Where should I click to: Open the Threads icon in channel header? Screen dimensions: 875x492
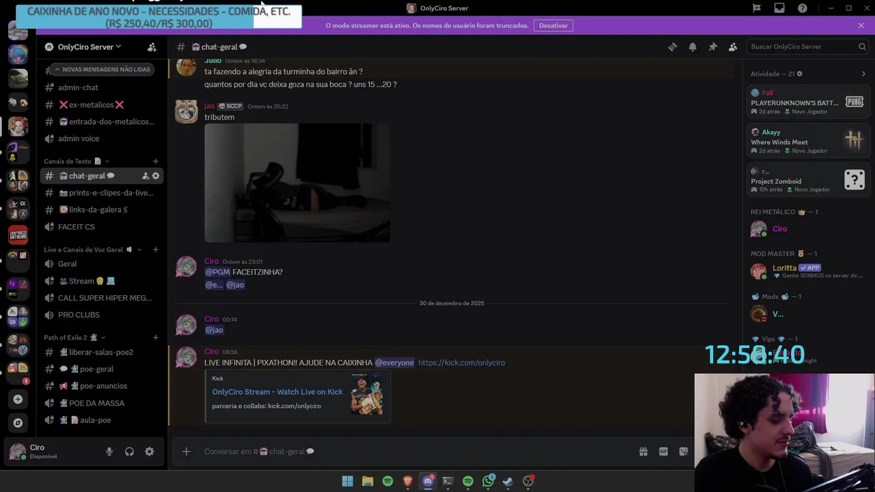(673, 46)
